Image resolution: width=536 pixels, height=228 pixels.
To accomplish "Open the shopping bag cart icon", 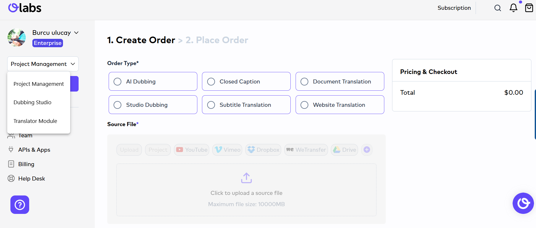I will (529, 8).
